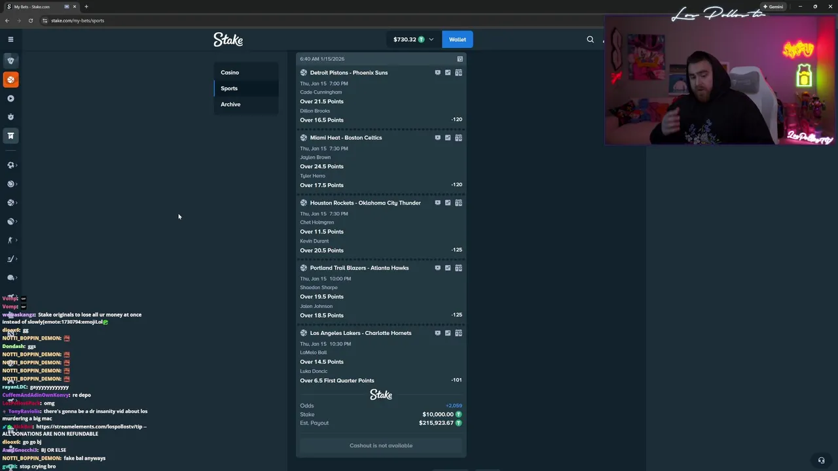This screenshot has height=471, width=838.
Task: Open the live support headset icon
Action: tap(821, 460)
